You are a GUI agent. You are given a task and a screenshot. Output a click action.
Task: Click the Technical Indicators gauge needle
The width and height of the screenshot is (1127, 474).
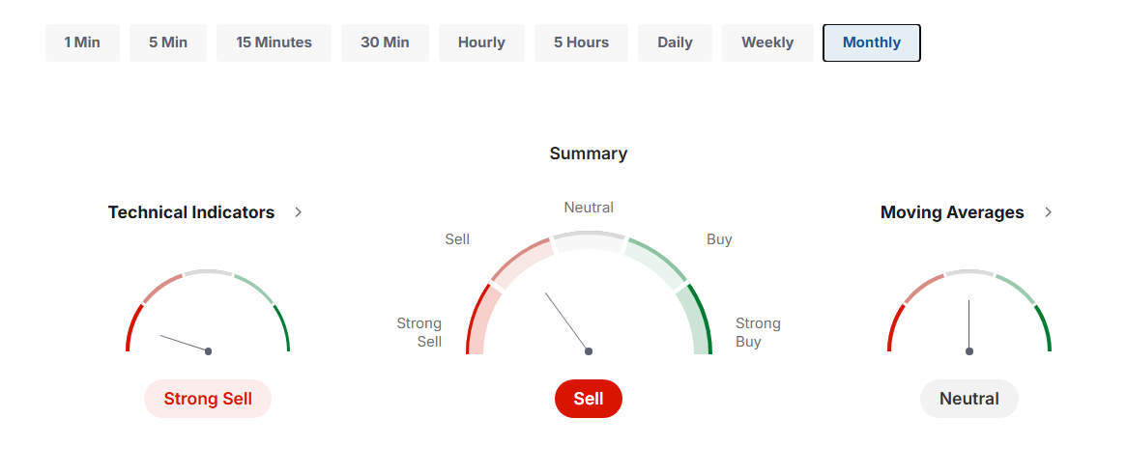click(184, 343)
